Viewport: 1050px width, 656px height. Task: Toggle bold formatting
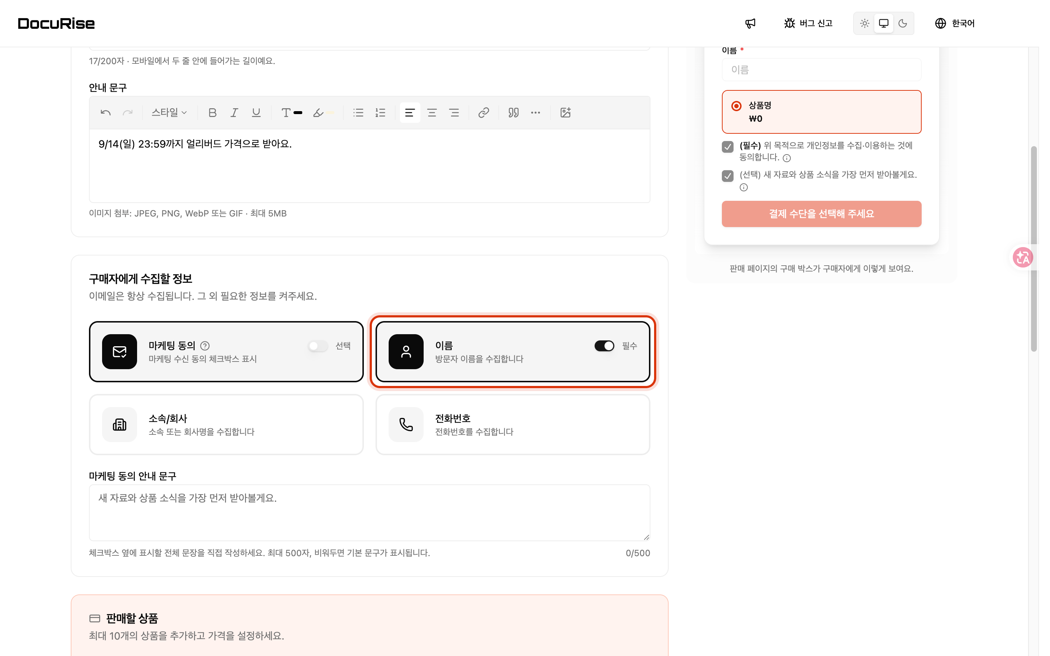(x=212, y=113)
